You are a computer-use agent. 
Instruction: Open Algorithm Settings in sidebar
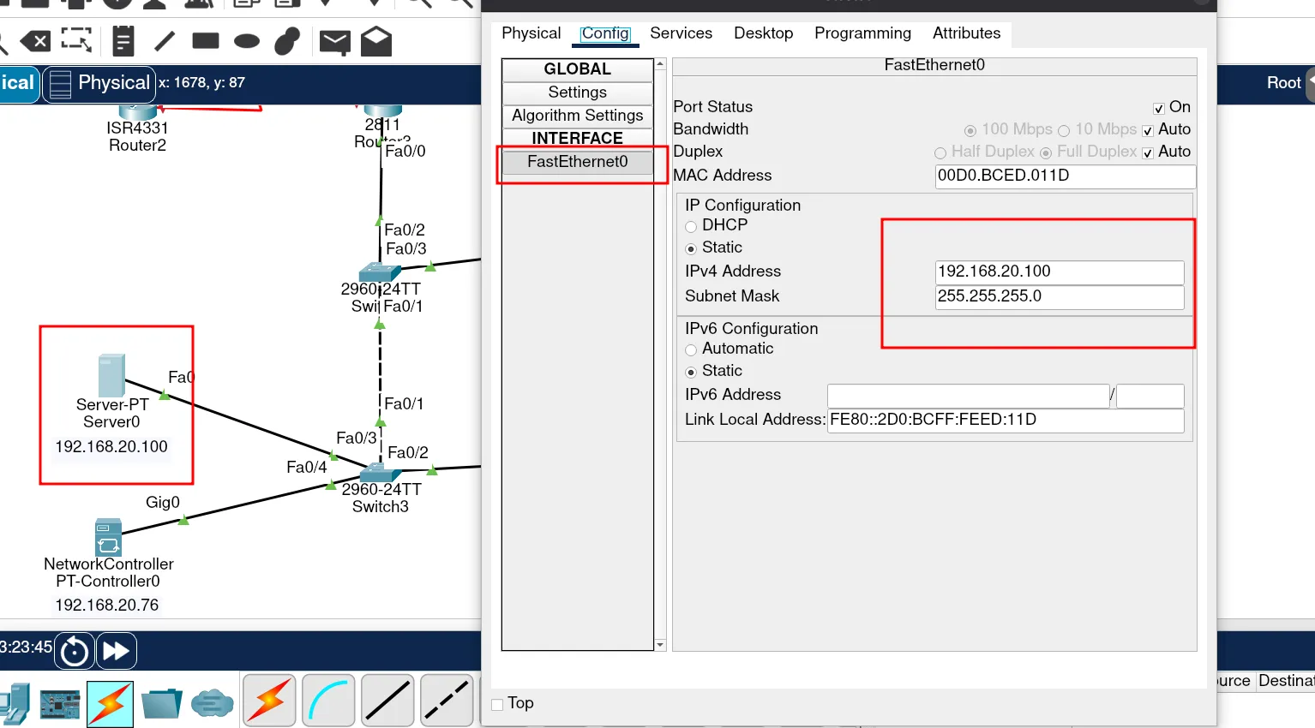tap(577, 116)
